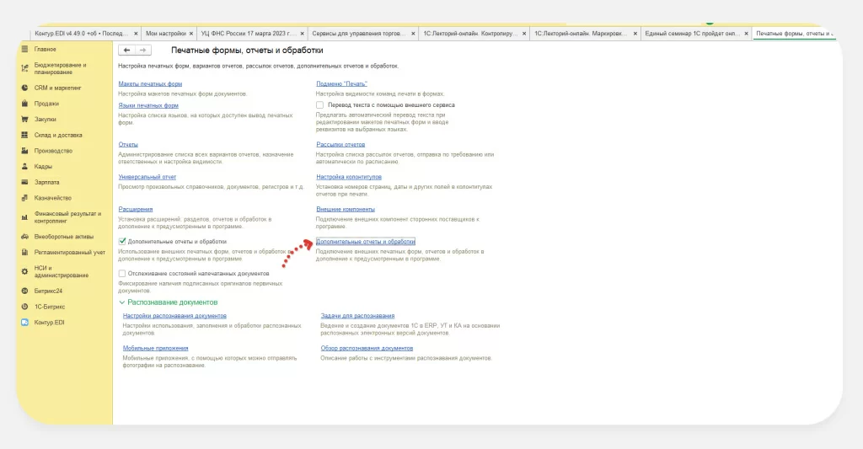
Task: Open the Макеты печатных форм link
Action: pos(150,84)
